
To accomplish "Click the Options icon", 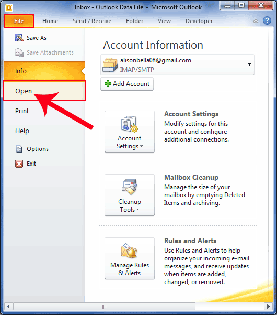I will [19, 149].
